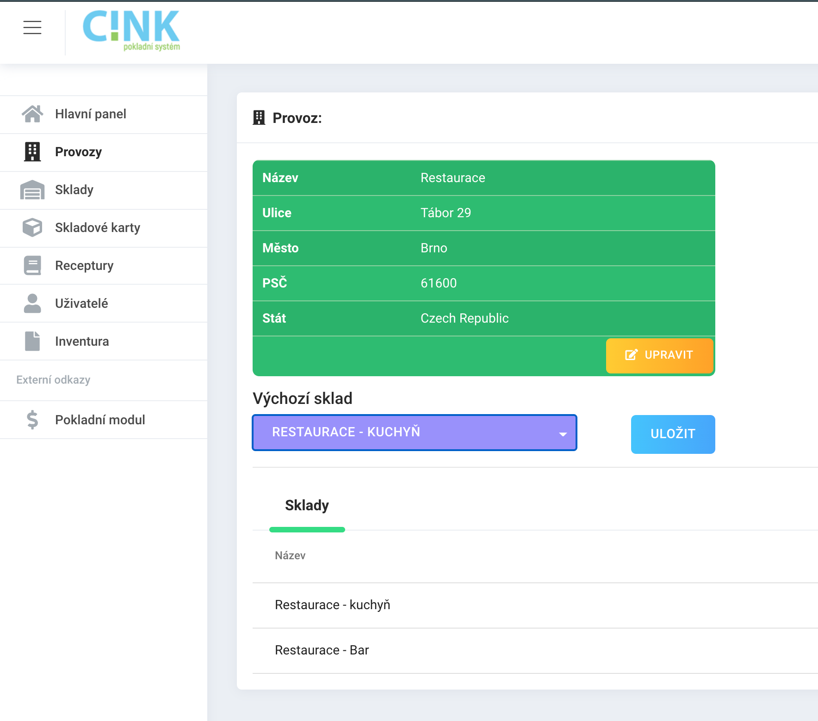Click the Stát label
Viewport: 818px width, 721px height.
pyautogui.click(x=274, y=318)
